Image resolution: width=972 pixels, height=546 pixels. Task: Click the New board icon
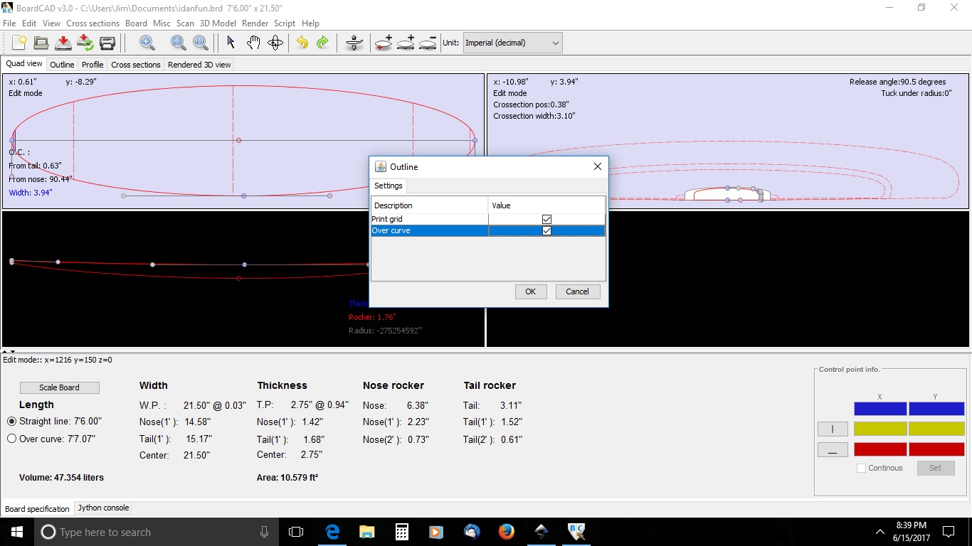19,43
